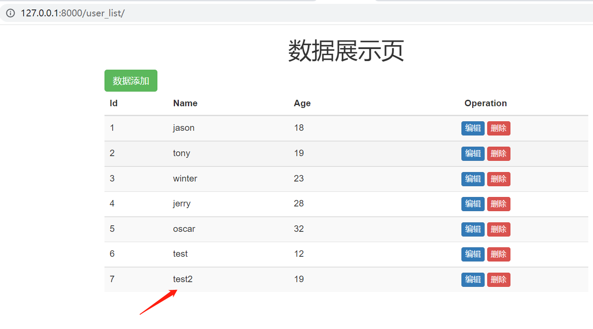Edit the jerry row

coord(473,204)
